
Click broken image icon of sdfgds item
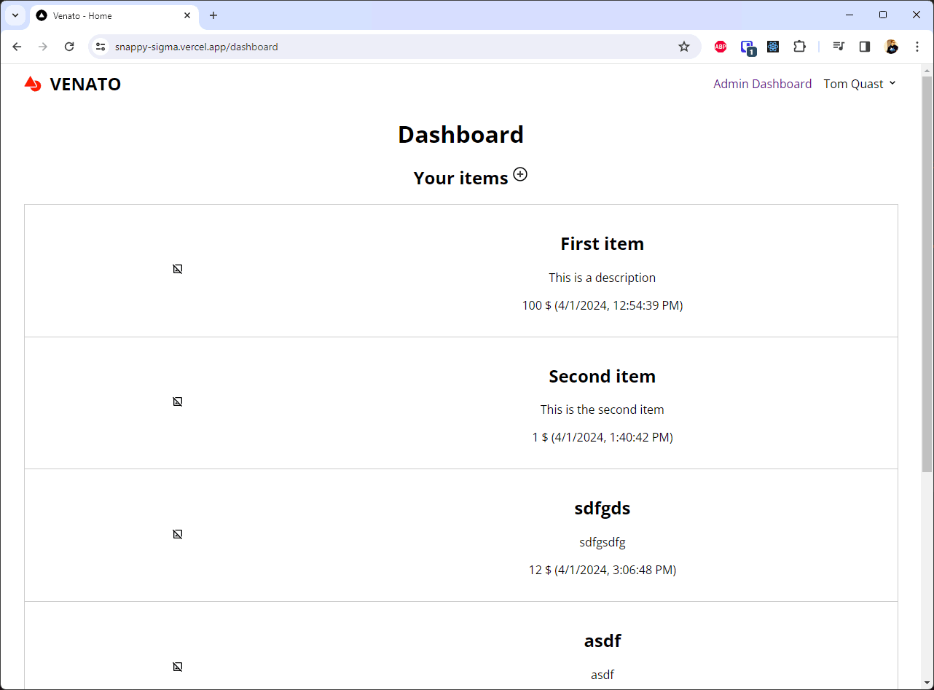point(178,534)
